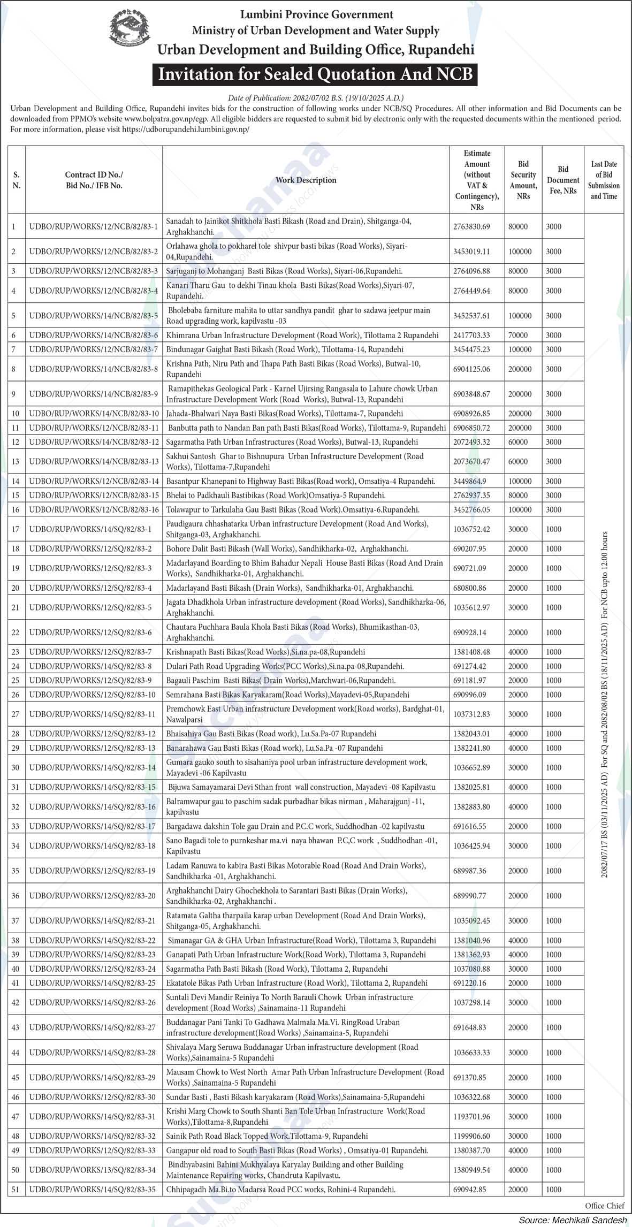
Task: Open the udborupandehi.lumbini.gov.np link
Action: coord(186,129)
